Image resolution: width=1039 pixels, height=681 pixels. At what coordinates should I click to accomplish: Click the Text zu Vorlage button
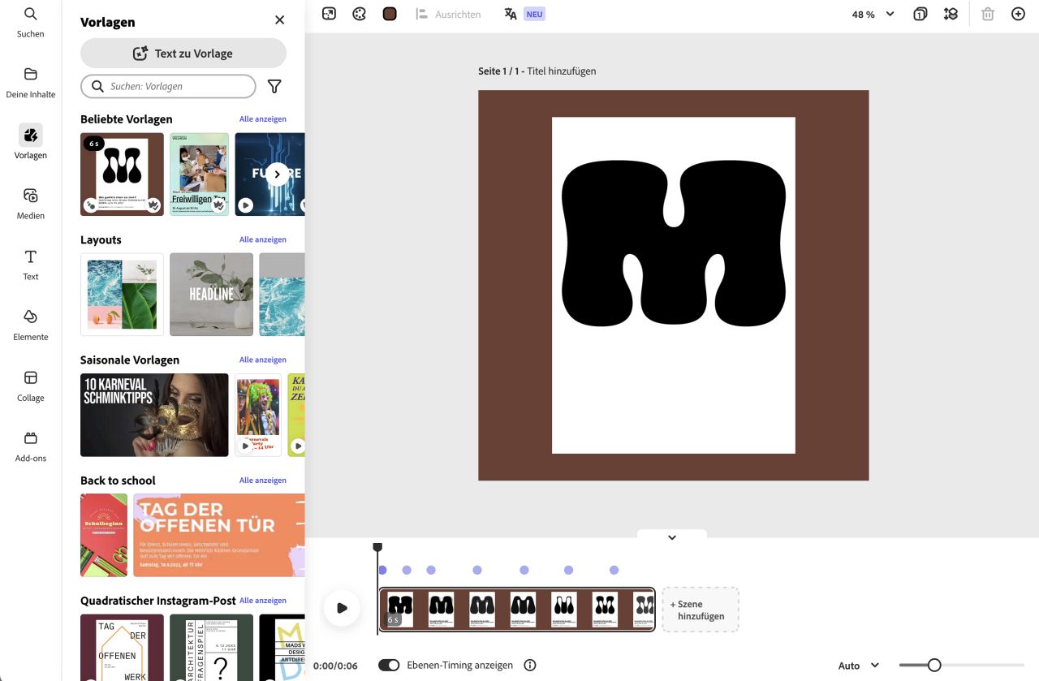click(x=183, y=54)
